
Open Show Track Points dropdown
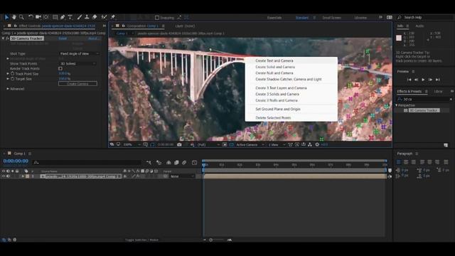pyautogui.click(x=77, y=63)
